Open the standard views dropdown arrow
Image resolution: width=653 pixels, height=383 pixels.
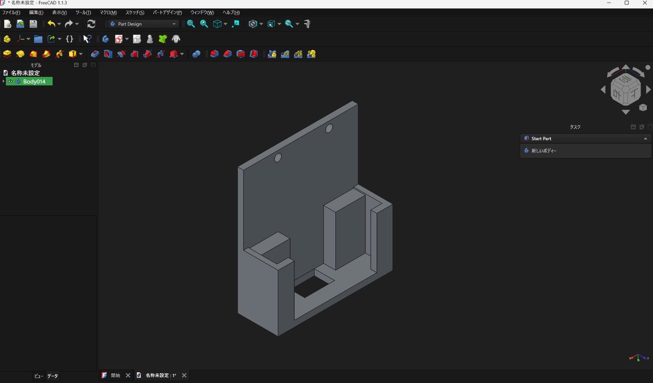coord(225,24)
